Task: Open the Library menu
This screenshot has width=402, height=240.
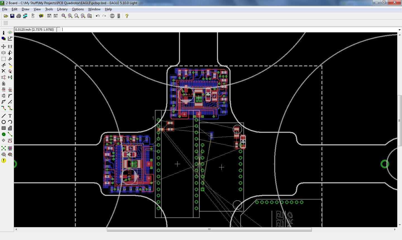Action: pos(62,9)
